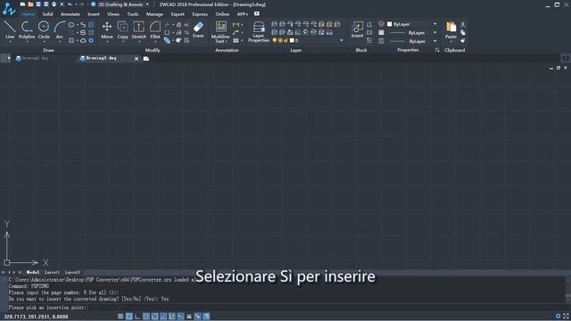Toggle Polar tracking in status bar

click(146, 317)
